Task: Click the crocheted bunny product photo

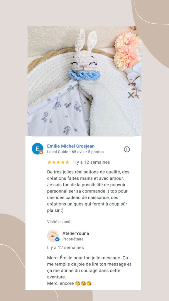Action: click(x=84, y=81)
